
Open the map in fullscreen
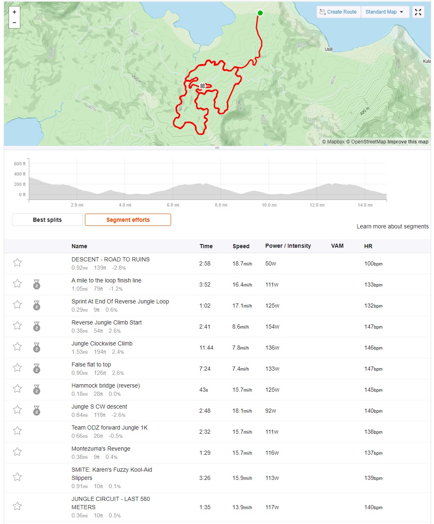[x=418, y=12]
